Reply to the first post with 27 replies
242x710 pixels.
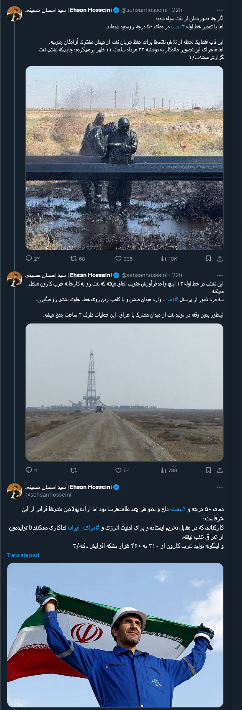[x=29, y=259]
